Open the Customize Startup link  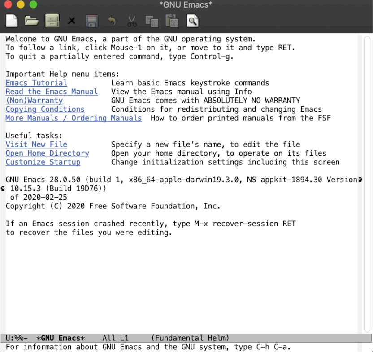tap(43, 162)
